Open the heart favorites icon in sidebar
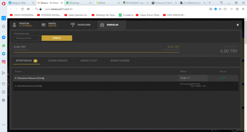247x132 pixels. tap(3, 84)
